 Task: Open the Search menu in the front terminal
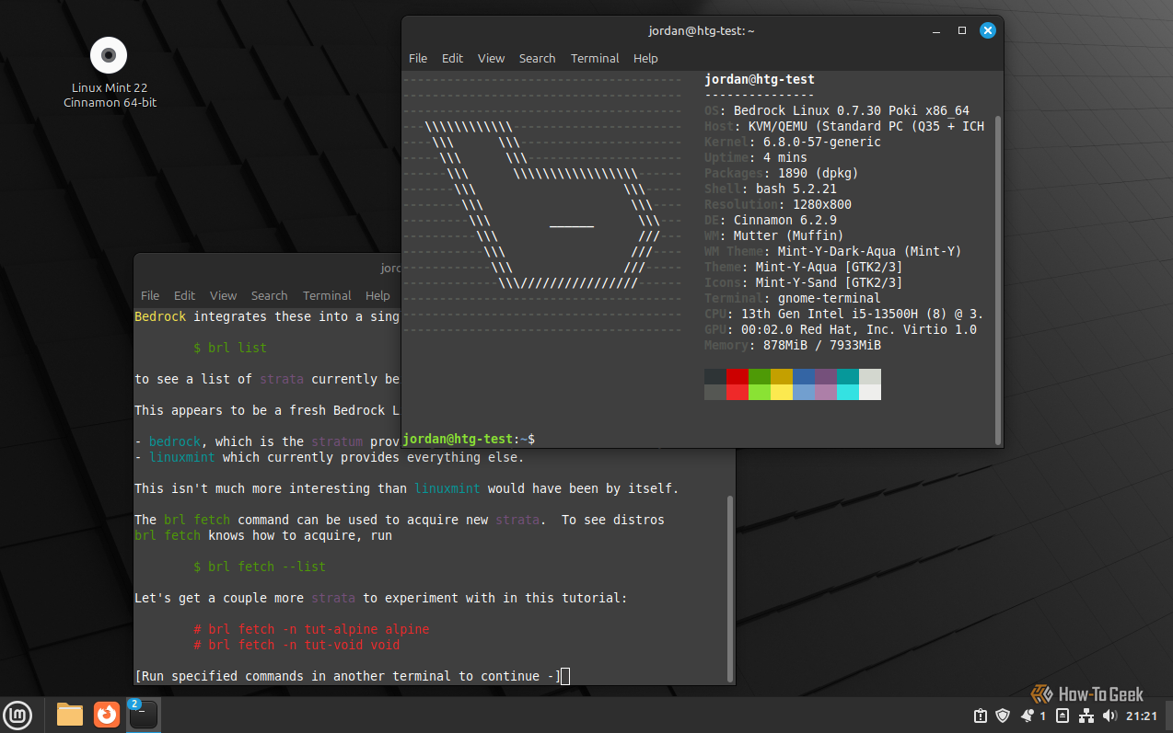tap(537, 58)
